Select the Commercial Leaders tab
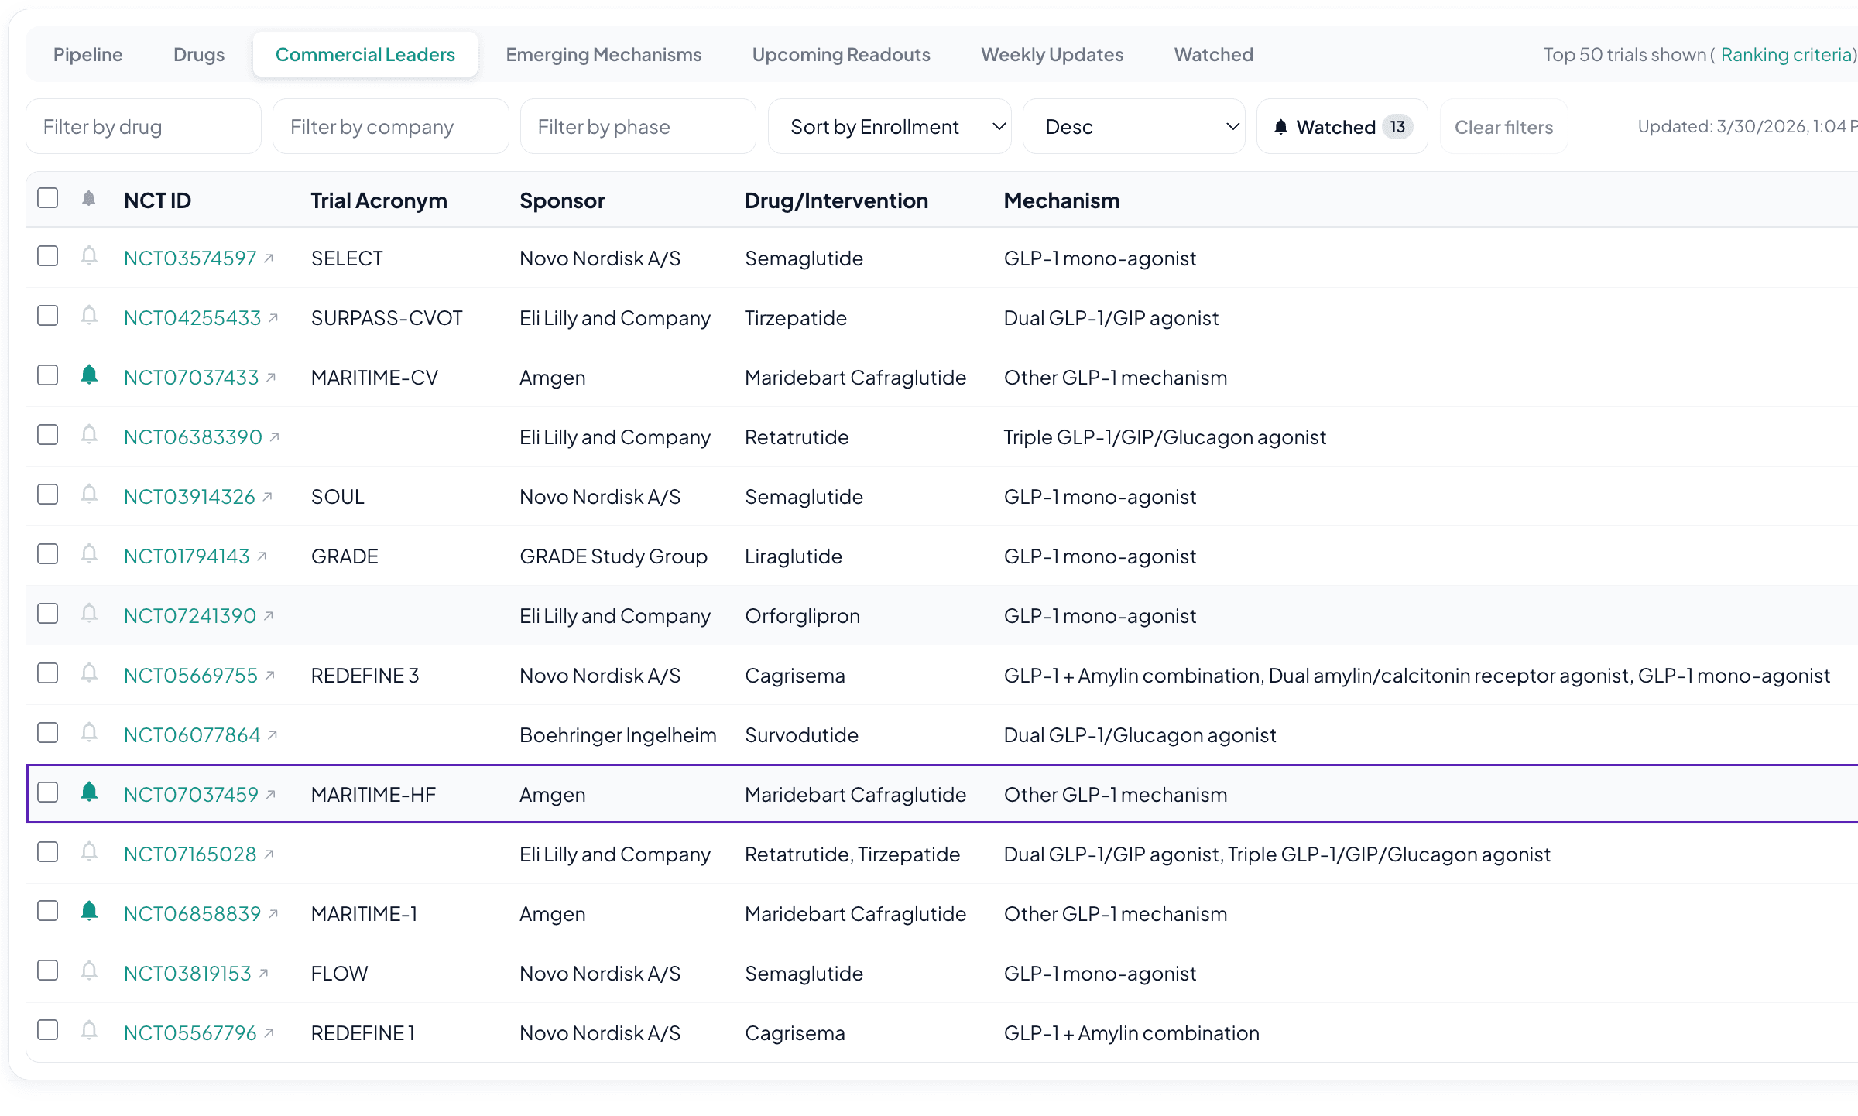The image size is (1858, 1116). tap(365, 55)
